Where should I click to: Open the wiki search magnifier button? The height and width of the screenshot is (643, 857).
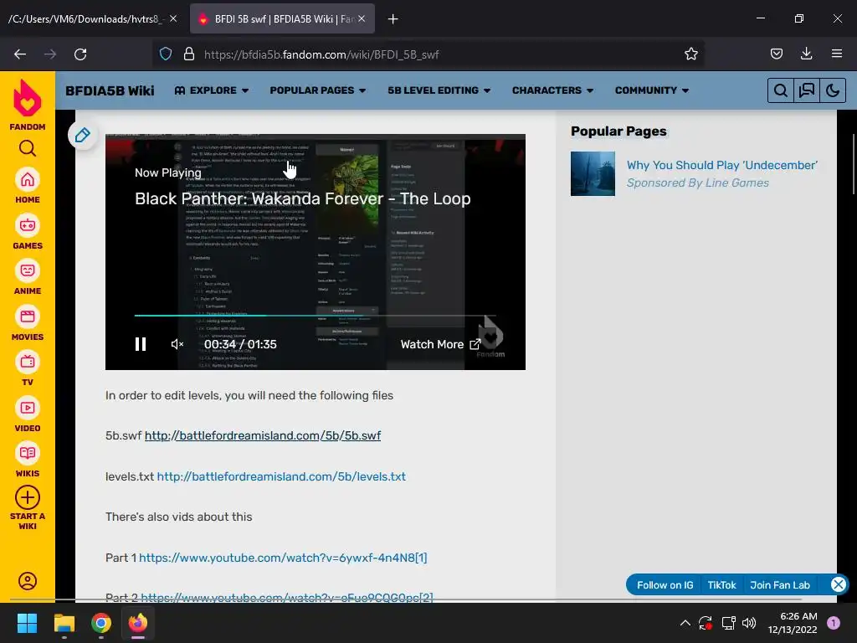tap(781, 90)
